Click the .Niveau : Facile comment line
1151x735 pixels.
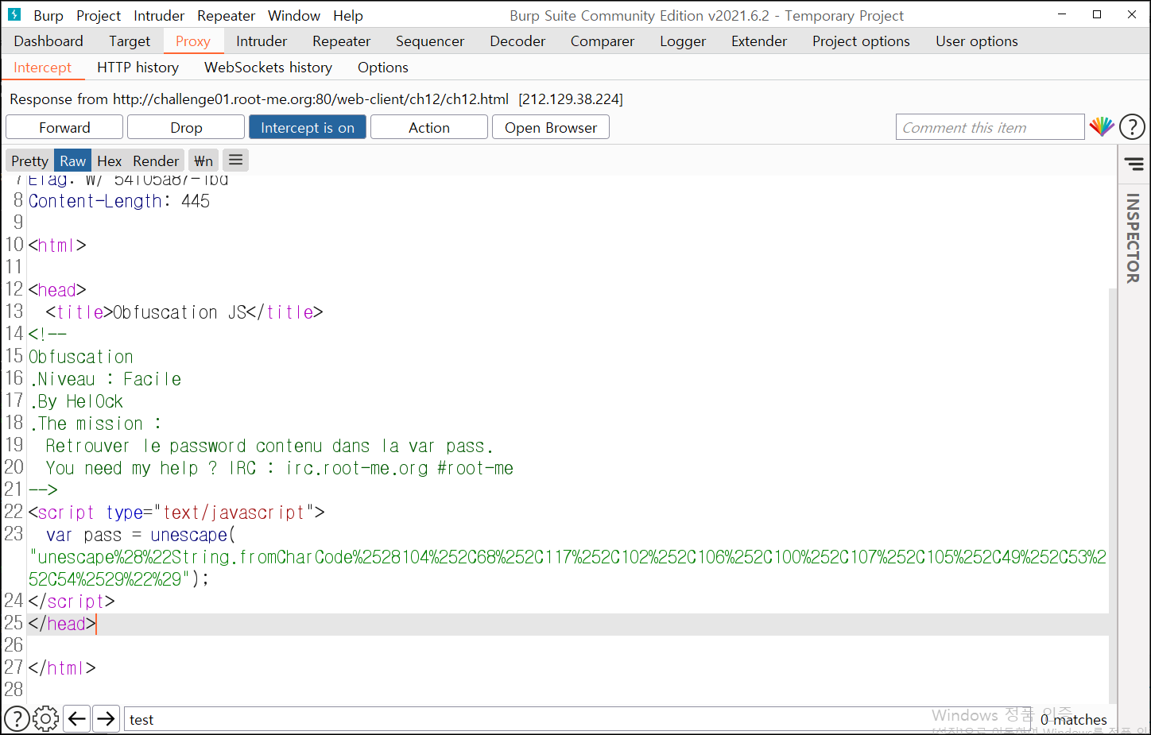click(x=105, y=379)
